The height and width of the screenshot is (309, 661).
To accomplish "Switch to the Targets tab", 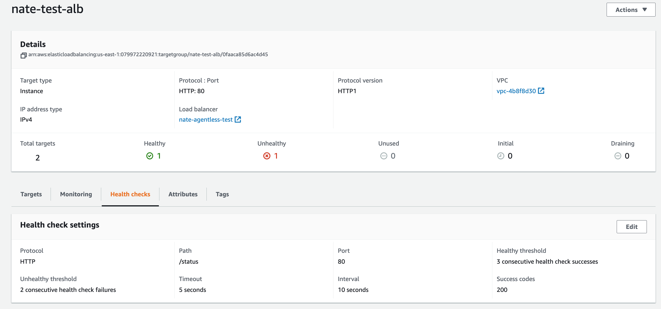I will (x=31, y=194).
